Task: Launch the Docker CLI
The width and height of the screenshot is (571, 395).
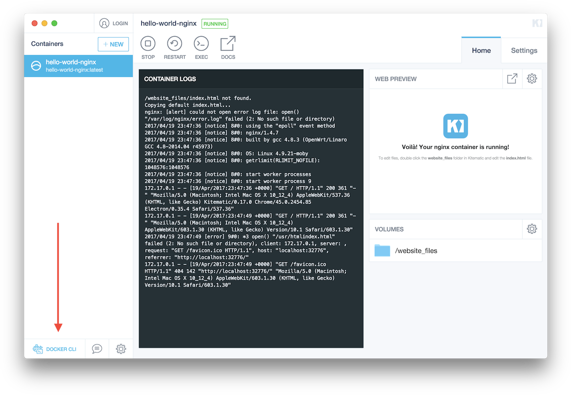Action: point(54,349)
